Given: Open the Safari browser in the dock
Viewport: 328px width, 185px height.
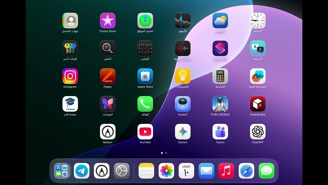Looking at the screenshot, I should tap(246, 171).
